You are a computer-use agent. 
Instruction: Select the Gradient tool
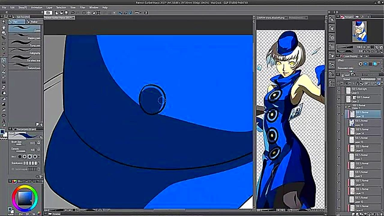point(4,104)
